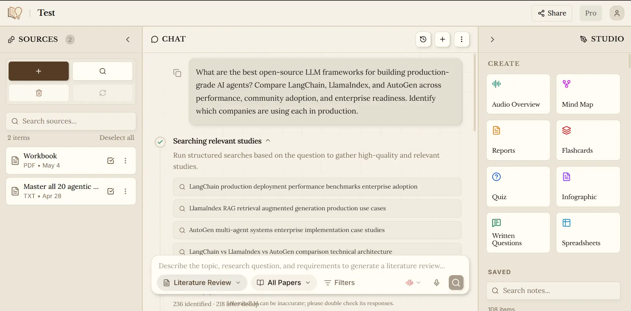This screenshot has height=311, width=631.
Task: Click Deselect all sources
Action: click(117, 138)
